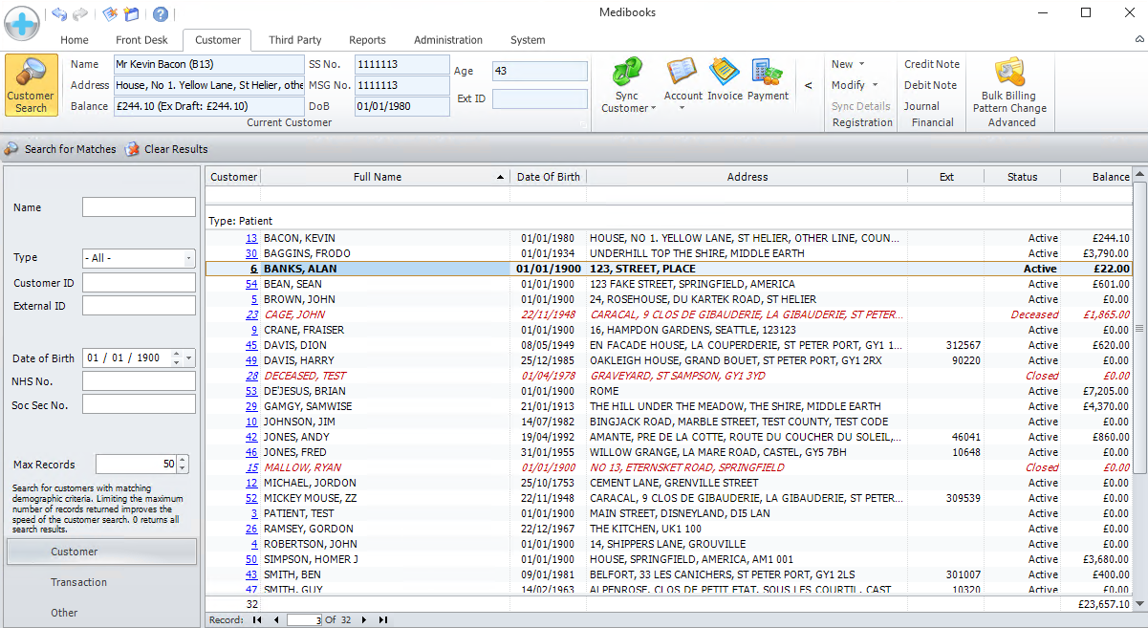This screenshot has height=628, width=1148.
Task: Click Search for Matches
Action: point(60,149)
